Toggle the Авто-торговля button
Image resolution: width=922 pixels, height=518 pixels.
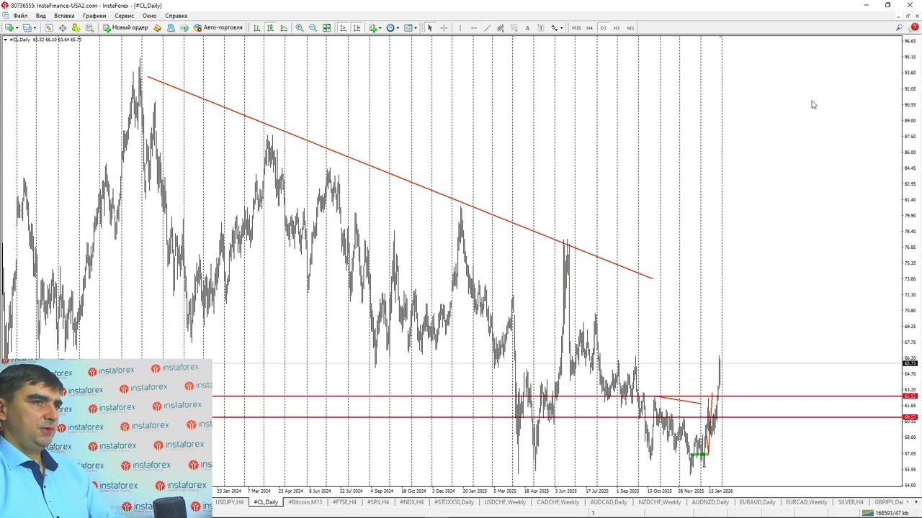pyautogui.click(x=218, y=28)
